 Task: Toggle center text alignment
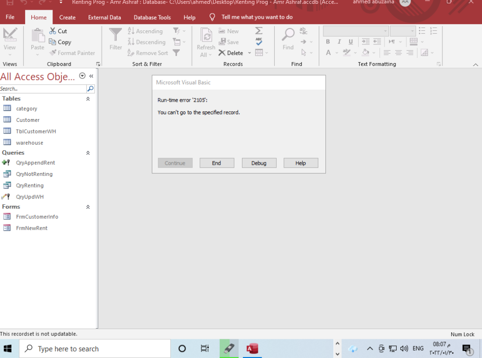tap(399, 53)
